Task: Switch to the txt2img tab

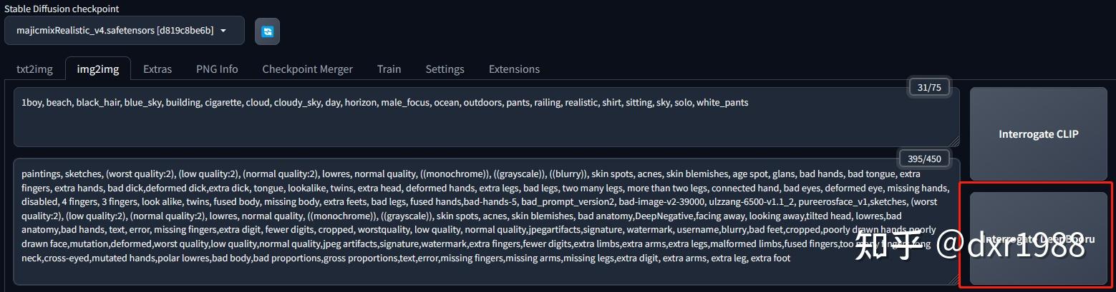Action: [x=33, y=69]
